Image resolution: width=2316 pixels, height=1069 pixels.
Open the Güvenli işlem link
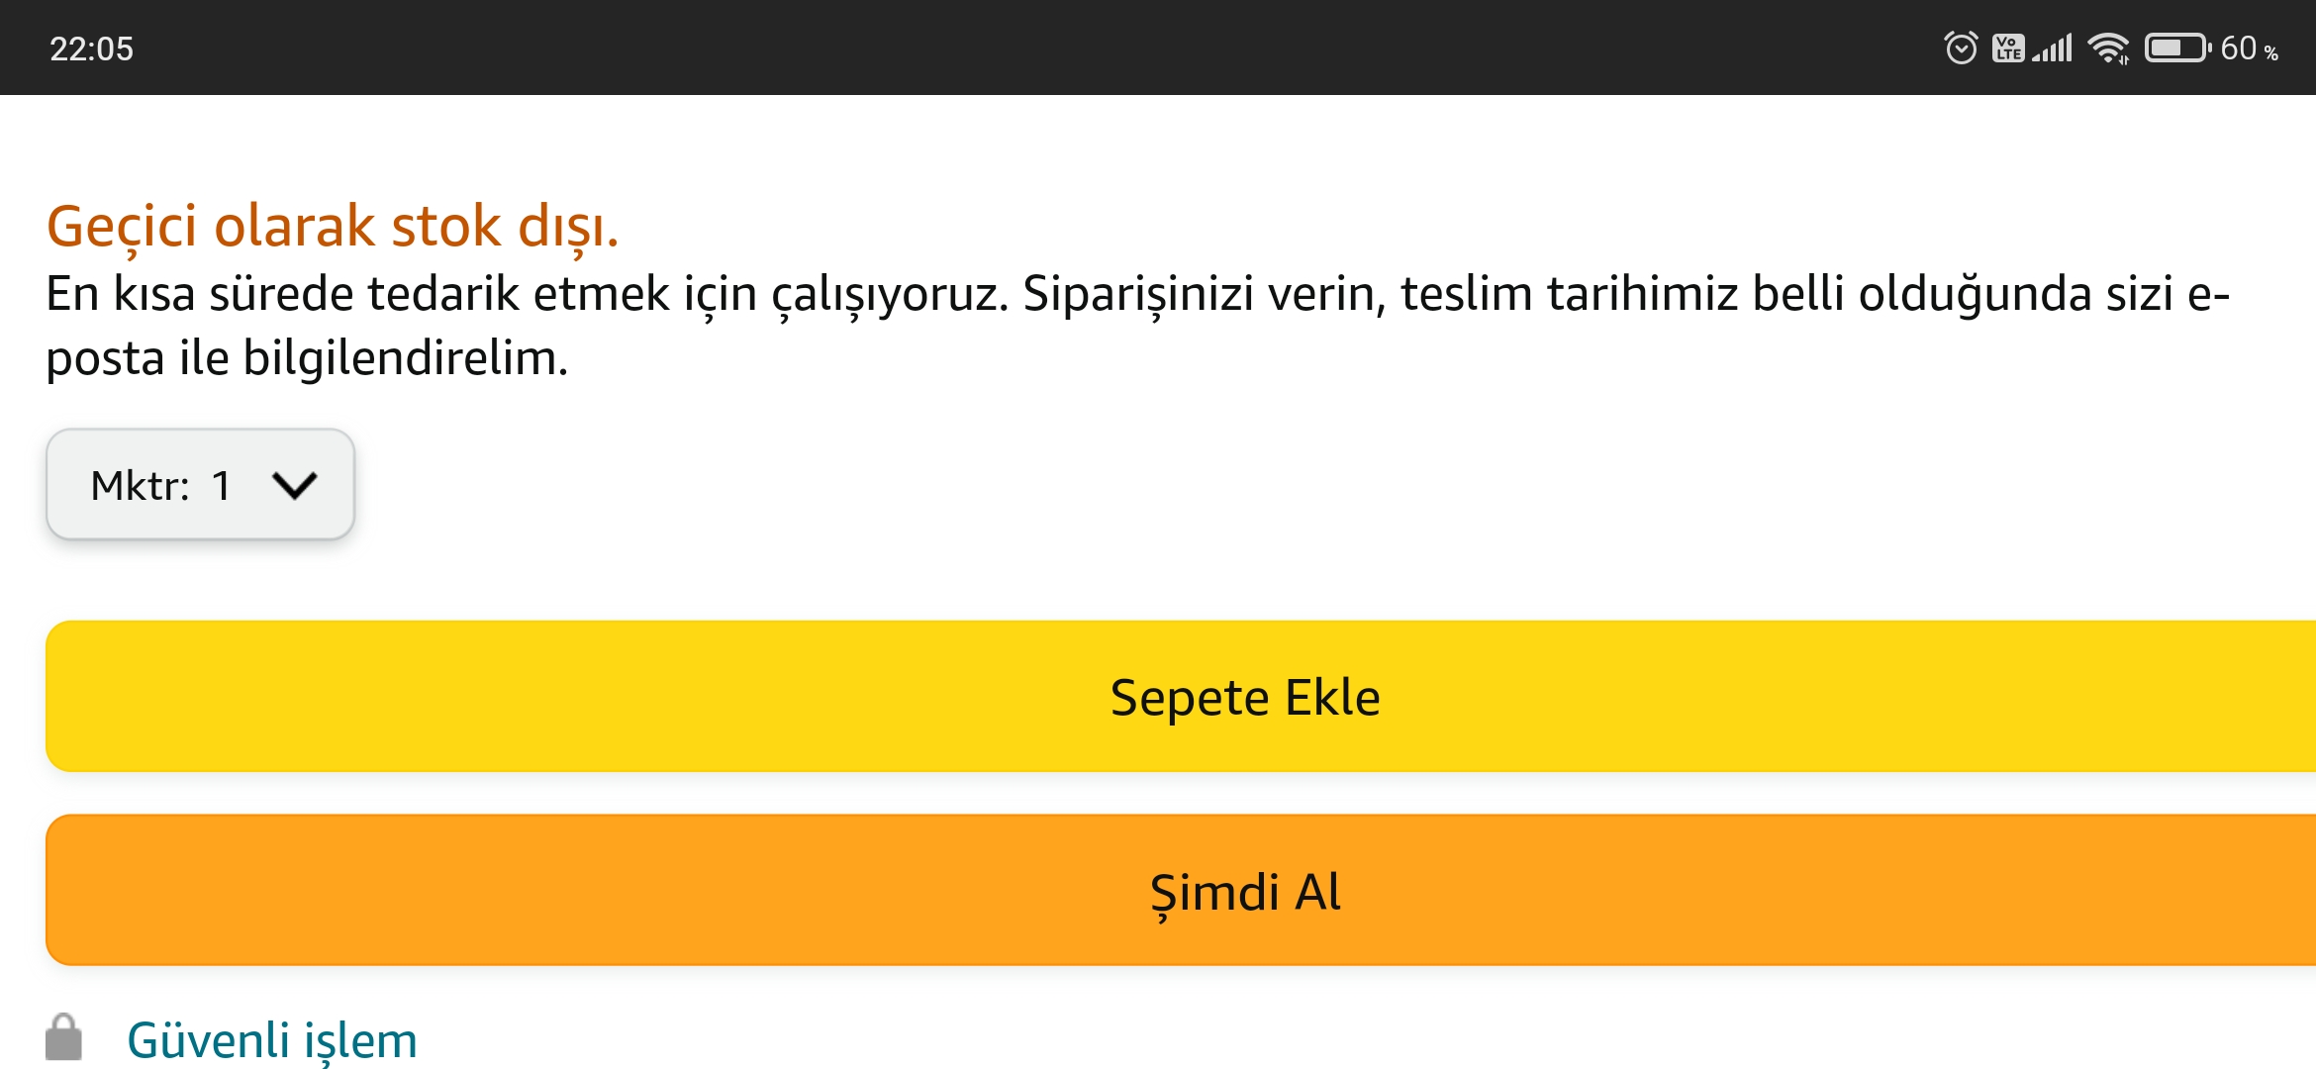[x=272, y=1040]
